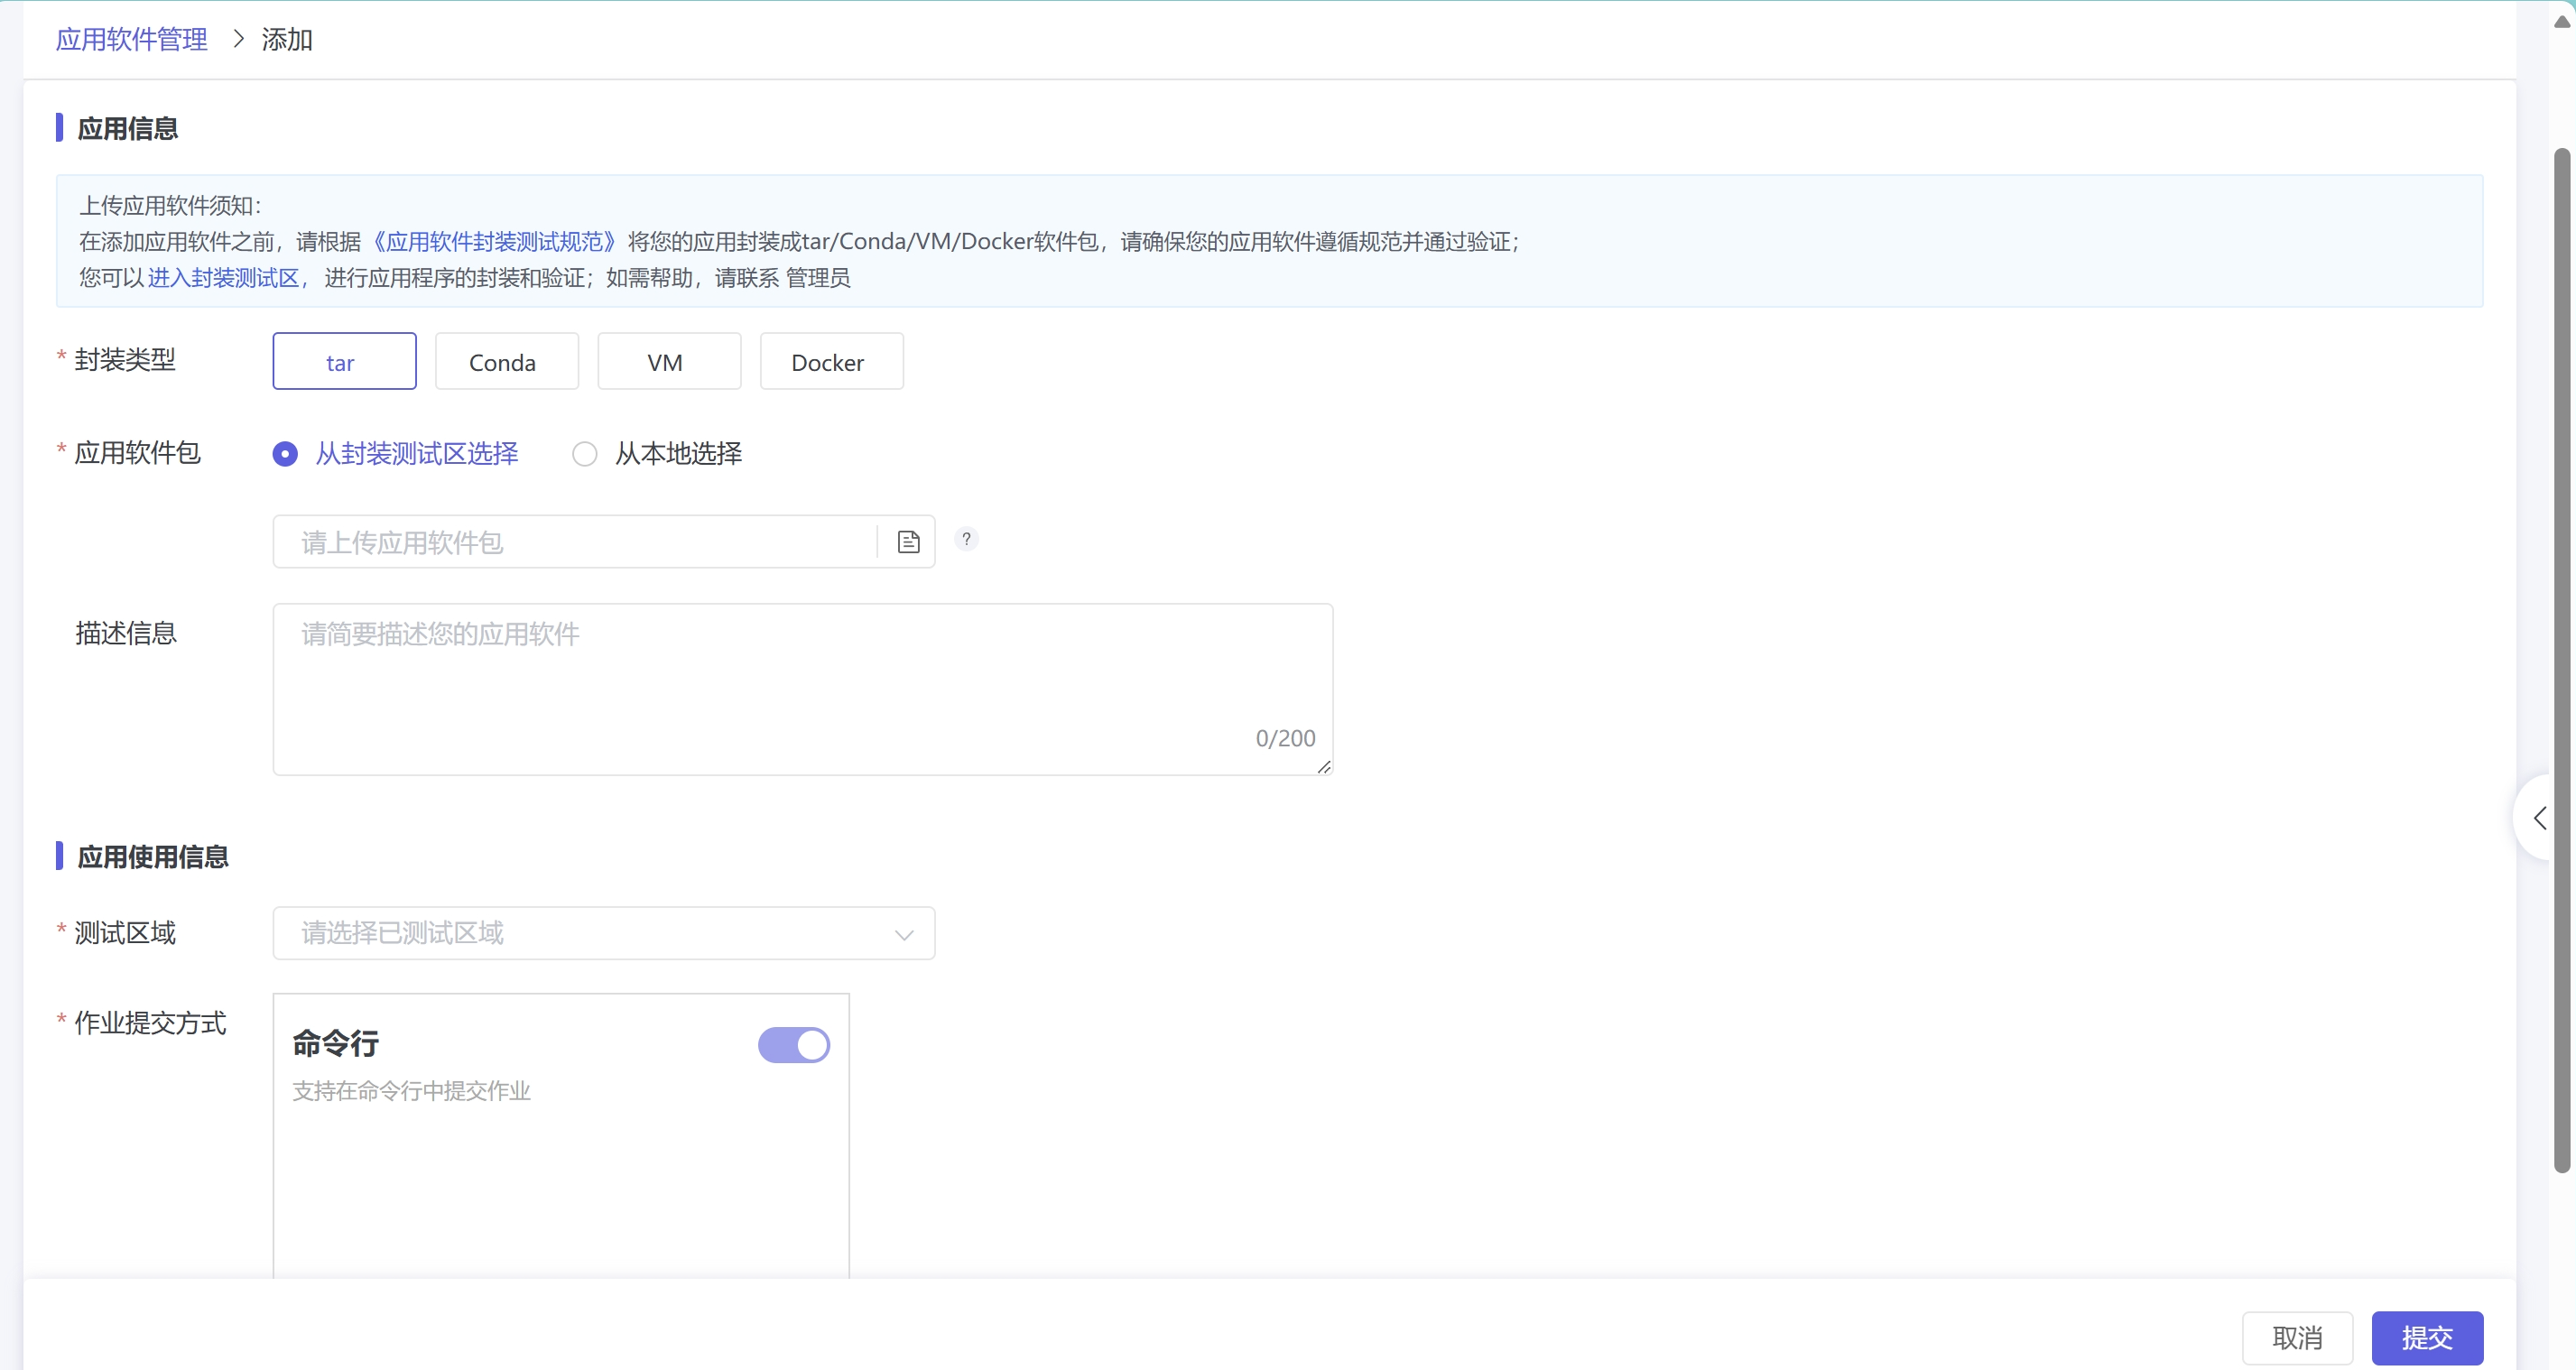Click the 0/200 character counter
The height and width of the screenshot is (1370, 2576).
coord(1285,738)
